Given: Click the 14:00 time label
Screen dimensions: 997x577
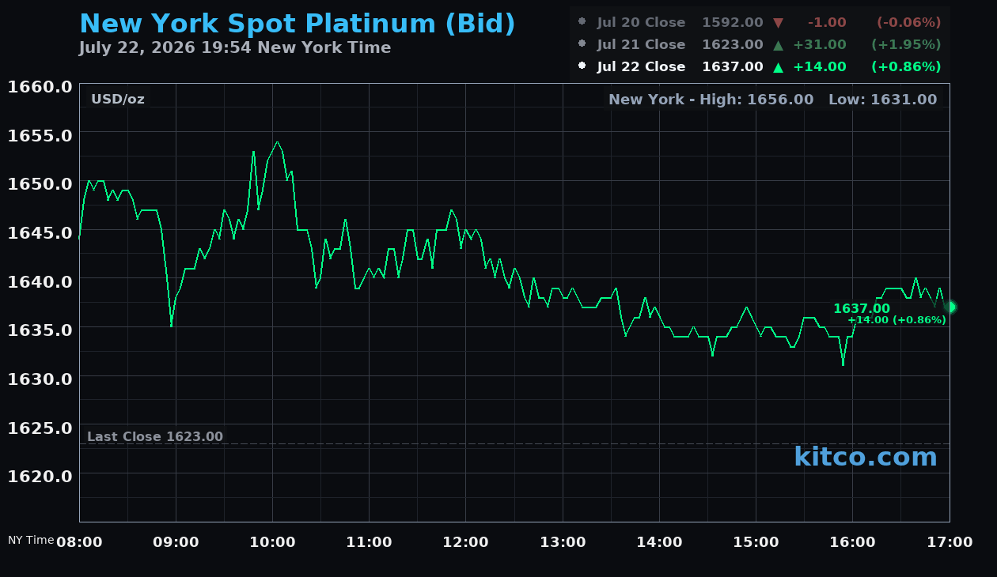Looking at the screenshot, I should point(659,542).
